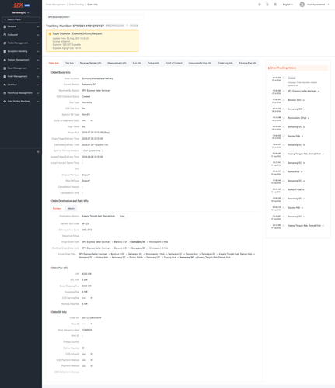Expand Guntur Hub tracking history entry
The image size is (335, 388).
(302, 171)
